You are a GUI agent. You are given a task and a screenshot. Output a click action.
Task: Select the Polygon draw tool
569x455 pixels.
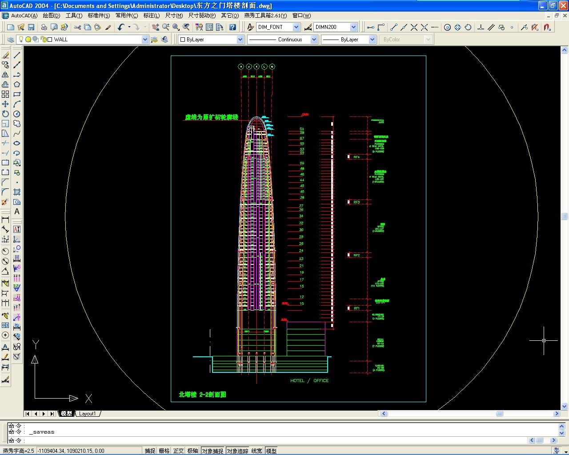click(17, 84)
